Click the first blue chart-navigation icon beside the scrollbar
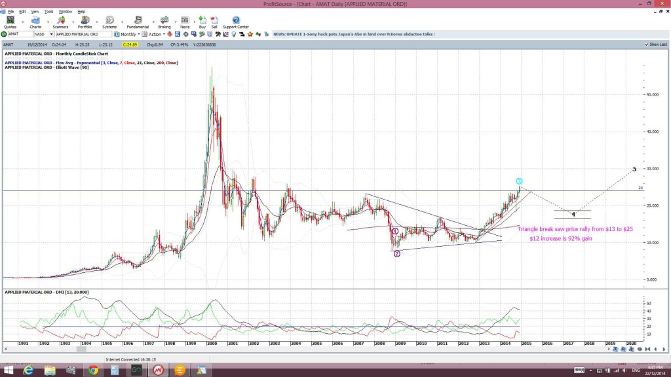 [x=615, y=350]
